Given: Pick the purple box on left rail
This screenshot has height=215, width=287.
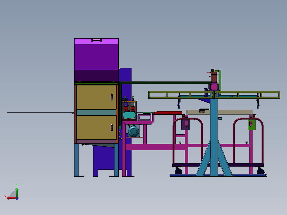Looking at the screenshot, I should coord(185,124).
